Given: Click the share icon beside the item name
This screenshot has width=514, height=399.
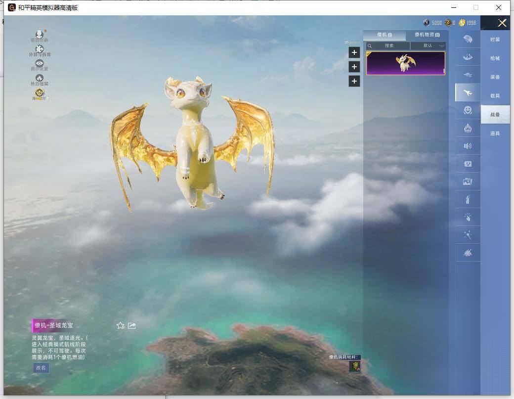Looking at the screenshot, I should click(x=132, y=325).
